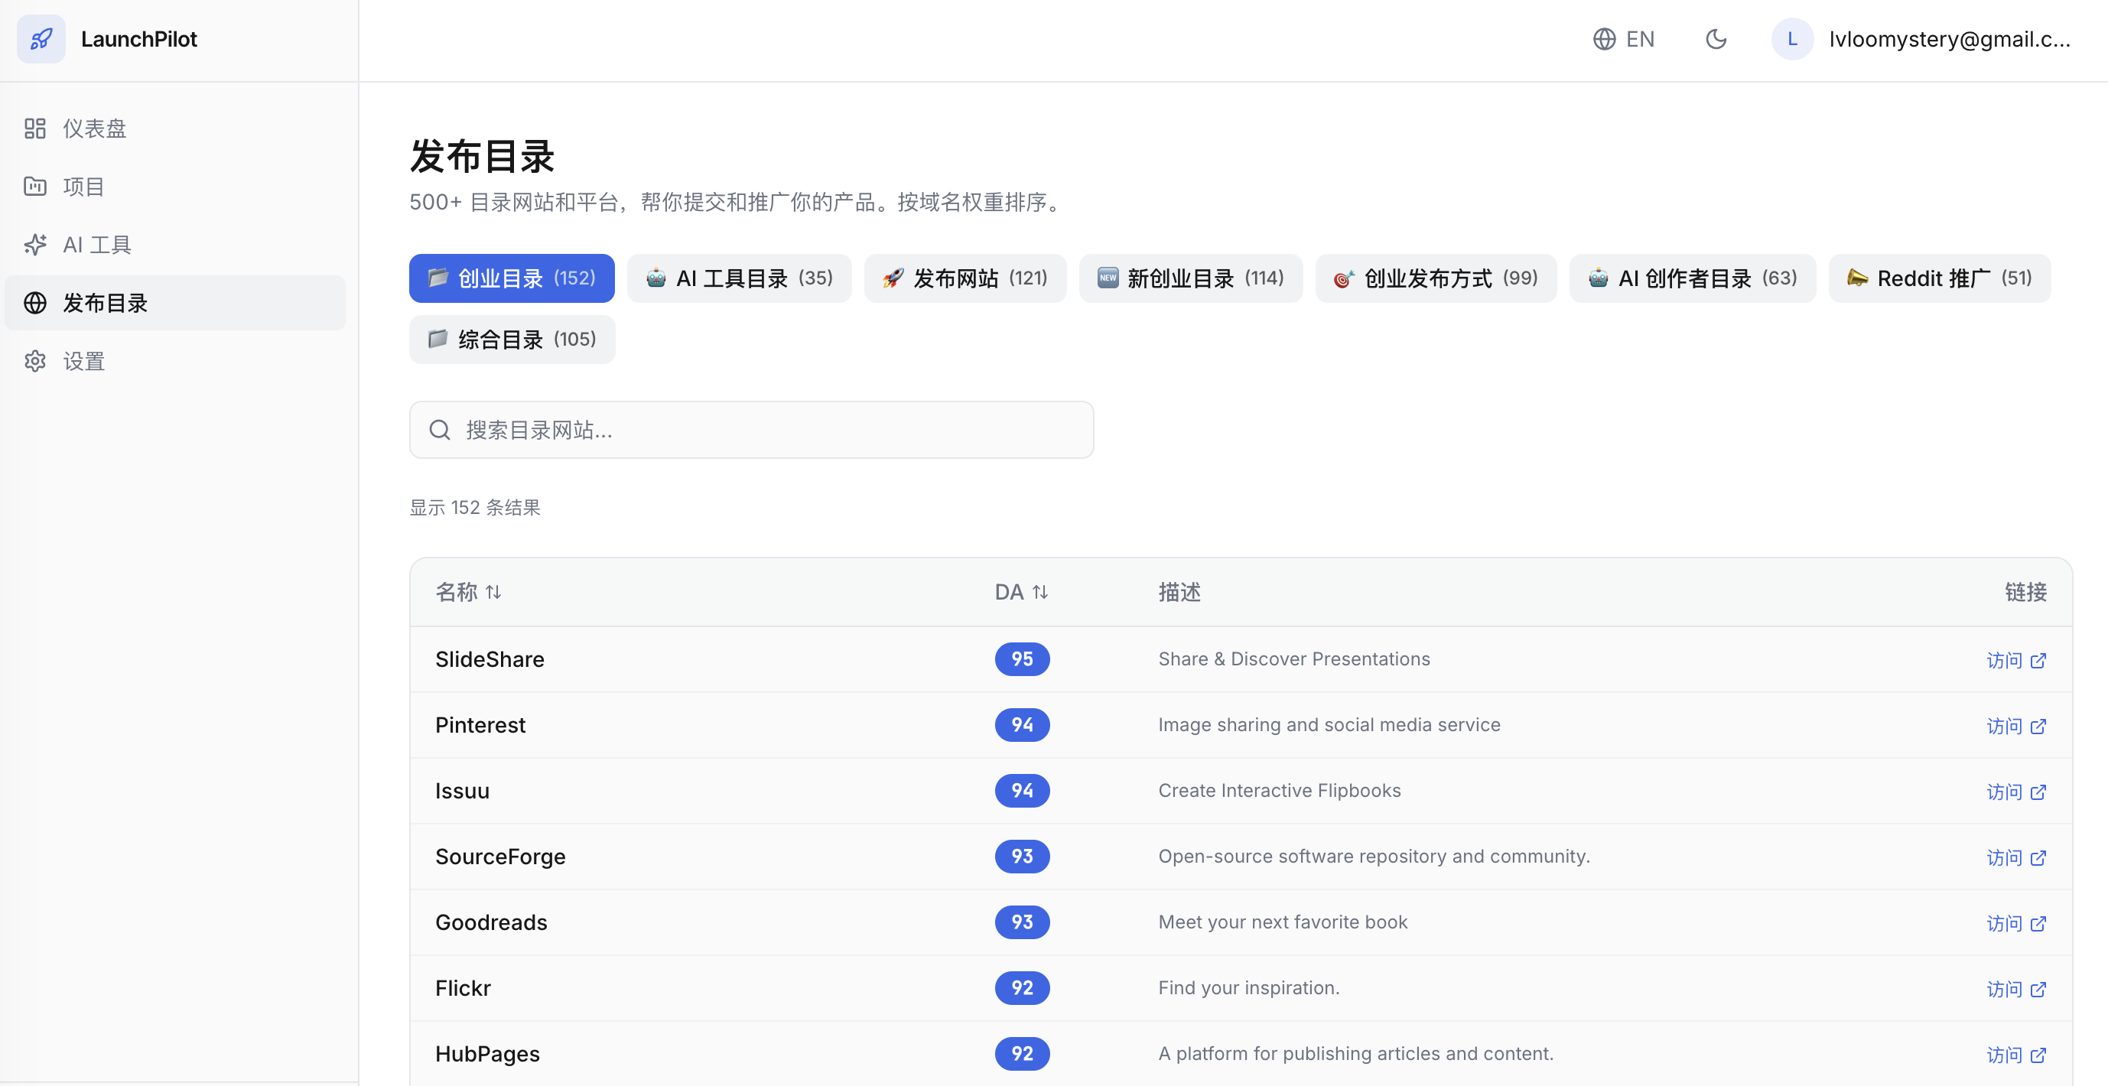Click the "Meet your next favorite book" description
The image size is (2108, 1086).
[x=1282, y=922]
